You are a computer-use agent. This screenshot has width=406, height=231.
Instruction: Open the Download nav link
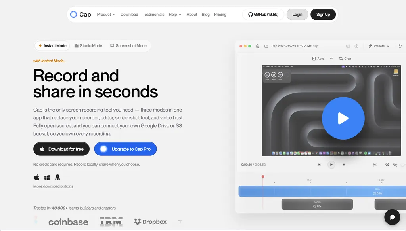[129, 15]
